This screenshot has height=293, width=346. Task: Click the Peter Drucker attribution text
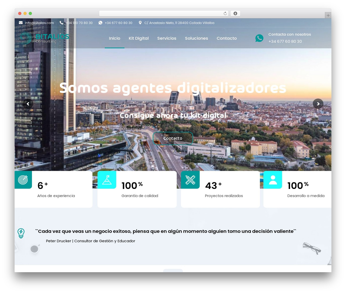click(91, 241)
